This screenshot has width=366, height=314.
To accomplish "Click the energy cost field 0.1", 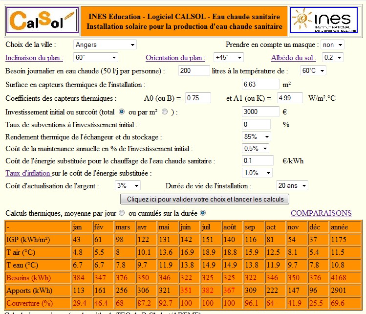I will (258, 161).
